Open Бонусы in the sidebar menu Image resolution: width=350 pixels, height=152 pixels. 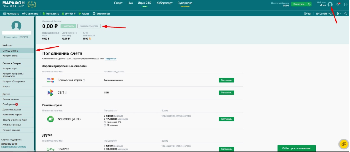click(7, 86)
